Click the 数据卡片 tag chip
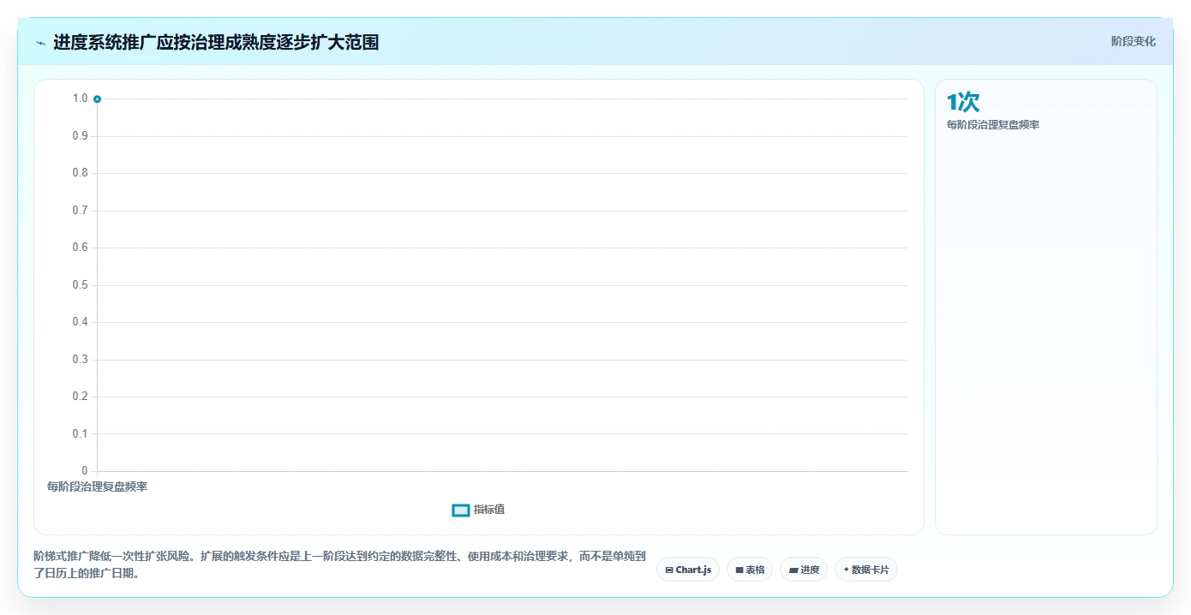Image resolution: width=1191 pixels, height=615 pixels. pyautogui.click(x=866, y=570)
